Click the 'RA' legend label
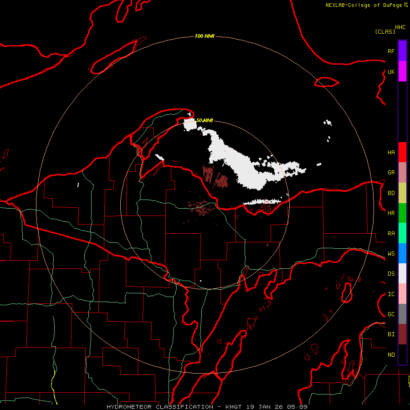This screenshot has height=410, width=410. [x=391, y=234]
